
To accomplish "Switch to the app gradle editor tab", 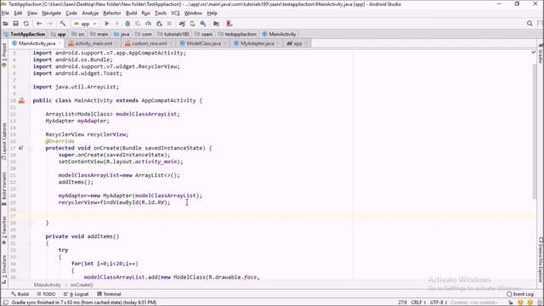I will [x=297, y=43].
